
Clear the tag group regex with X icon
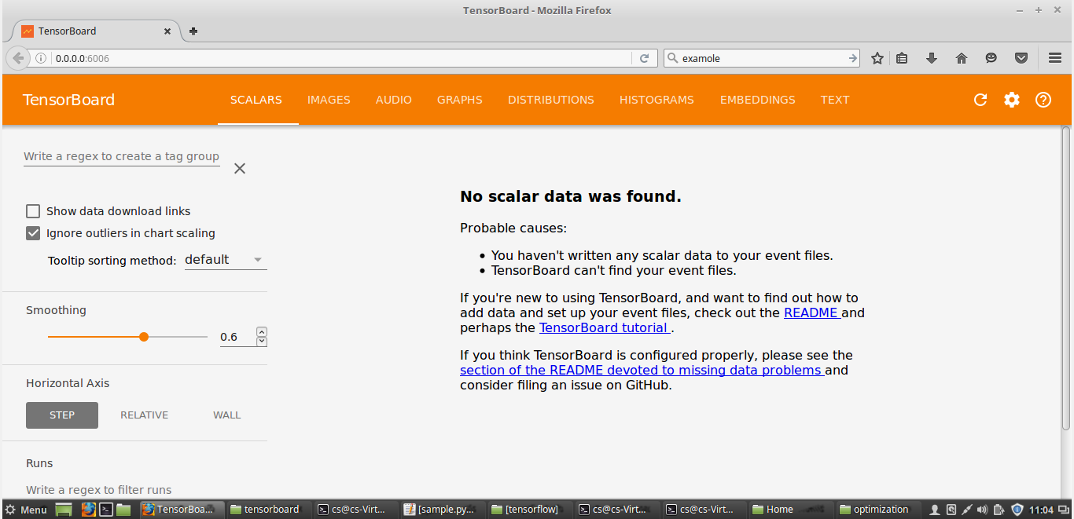pos(240,168)
